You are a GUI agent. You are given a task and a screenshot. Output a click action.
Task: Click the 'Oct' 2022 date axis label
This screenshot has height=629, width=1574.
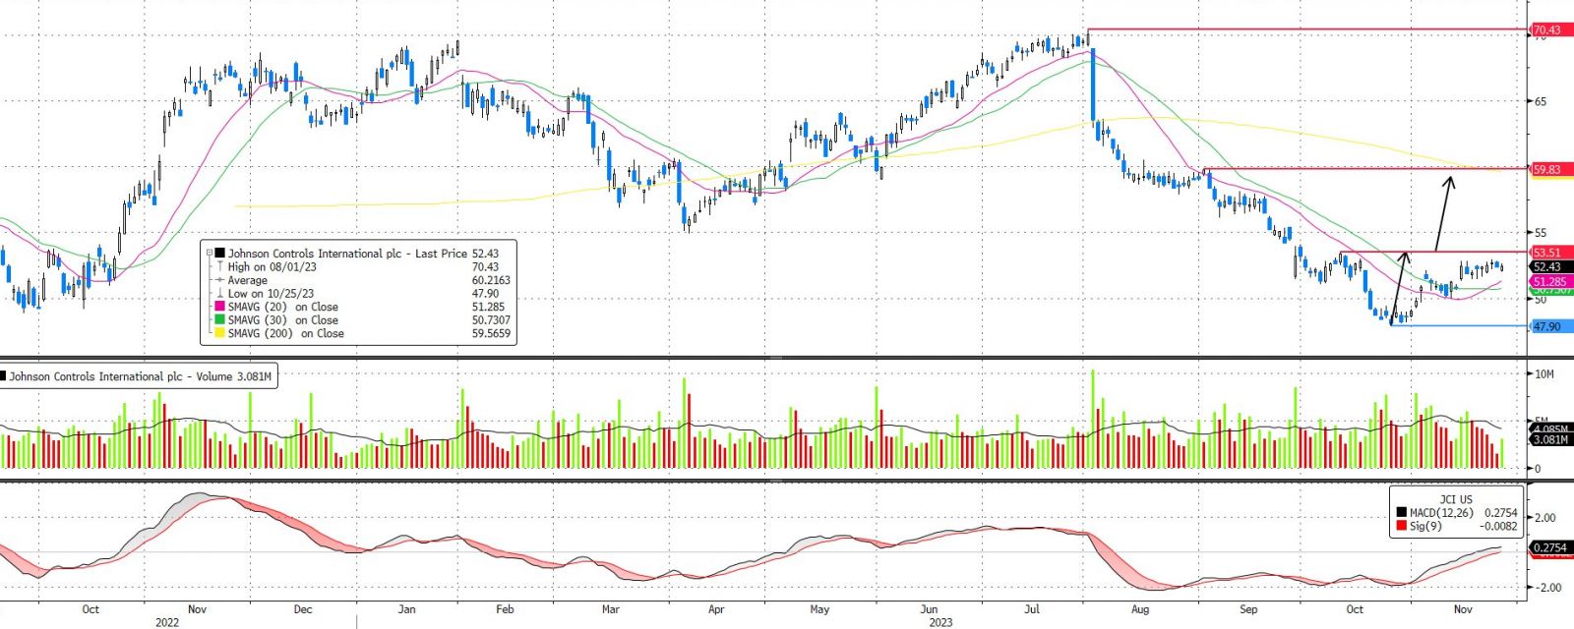pos(91,609)
